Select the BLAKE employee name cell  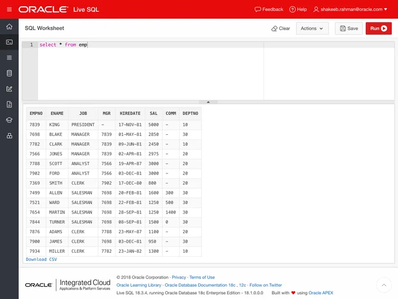(57, 134)
